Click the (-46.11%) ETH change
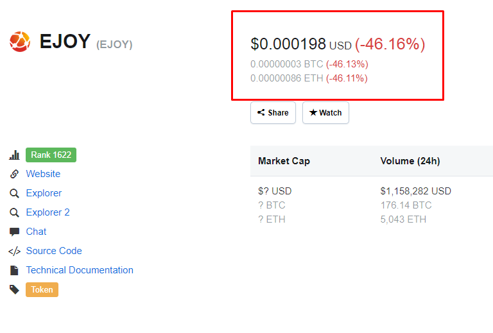The width and height of the screenshot is (493, 333). [347, 78]
